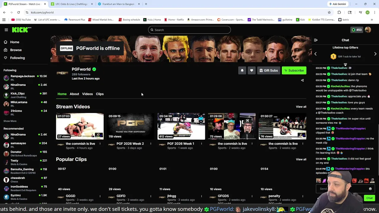Click the green Chat send button
Viewport: 379px width, 213px height.
[x=369, y=198]
